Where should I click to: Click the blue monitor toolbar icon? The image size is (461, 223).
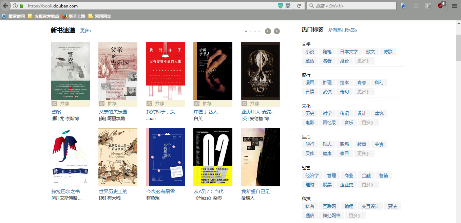point(404,6)
